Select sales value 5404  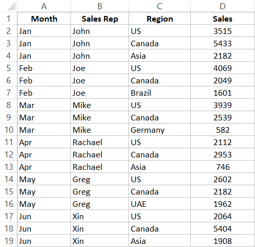pyautogui.click(x=223, y=228)
